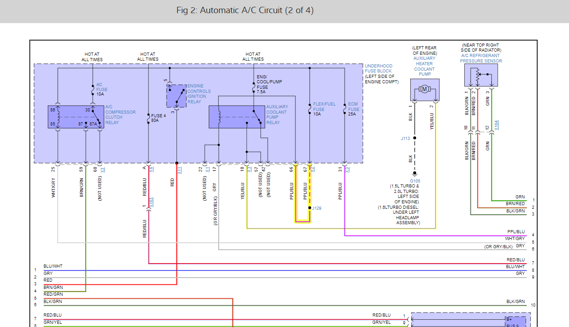Click the Auxiliary Heater Coolant Pump label

[x=424, y=66]
